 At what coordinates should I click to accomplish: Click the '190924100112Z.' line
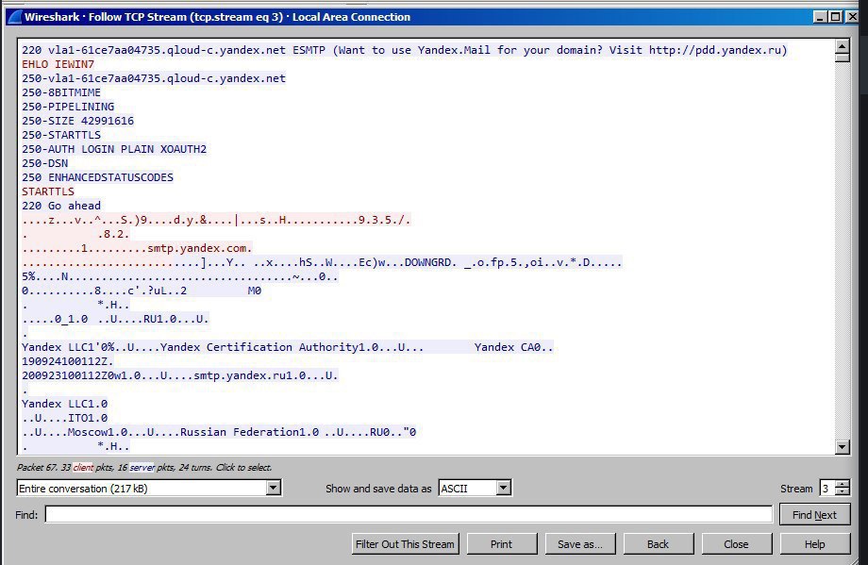(x=68, y=361)
